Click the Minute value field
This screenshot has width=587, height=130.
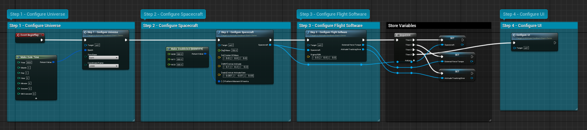(x=30, y=83)
